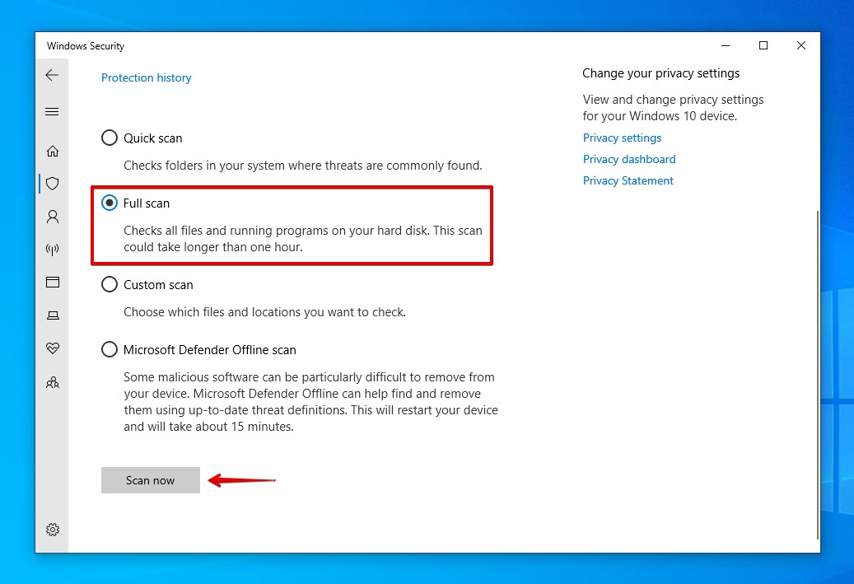Open Firewall & network protection icon
The image size is (854, 584).
point(52,250)
